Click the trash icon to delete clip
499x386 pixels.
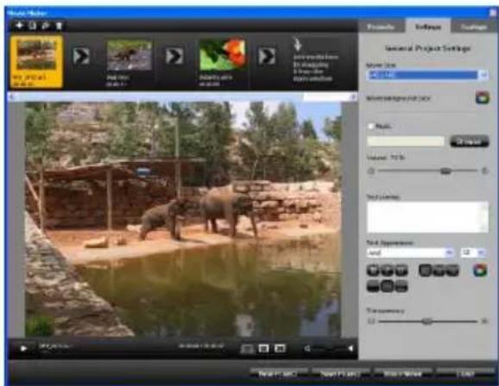pos(59,26)
